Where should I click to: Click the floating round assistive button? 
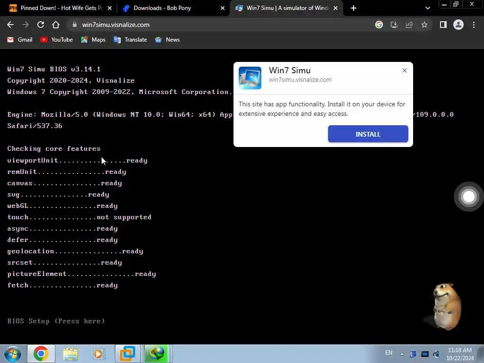tap(468, 197)
